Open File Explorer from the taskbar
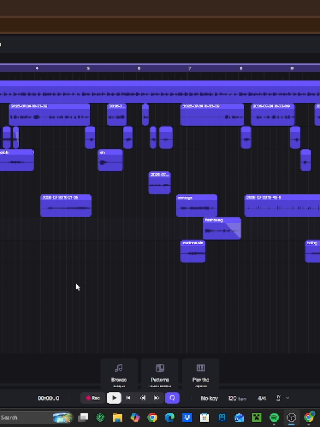320x427 pixels. [x=118, y=417]
